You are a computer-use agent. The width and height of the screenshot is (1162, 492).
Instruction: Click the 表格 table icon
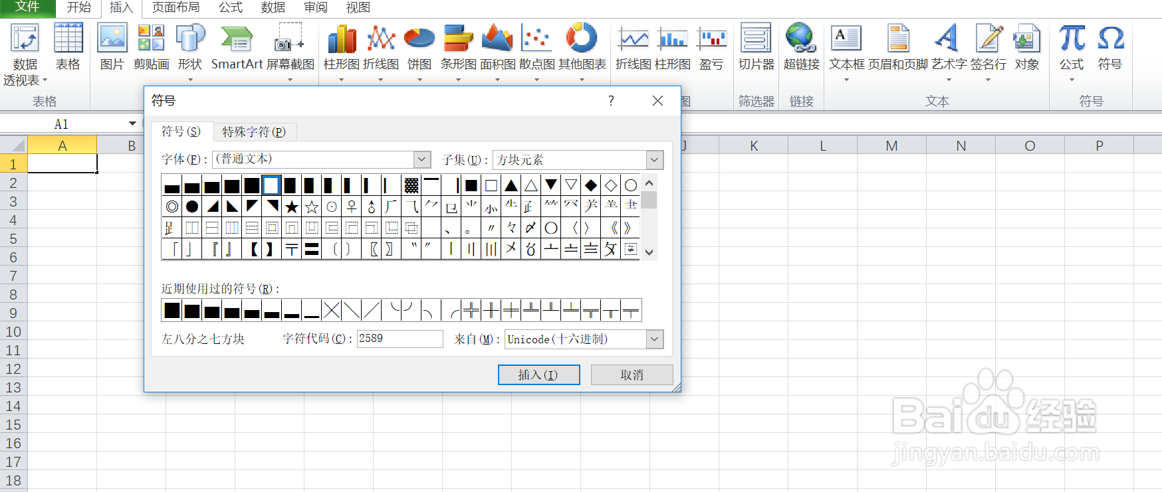point(68,46)
